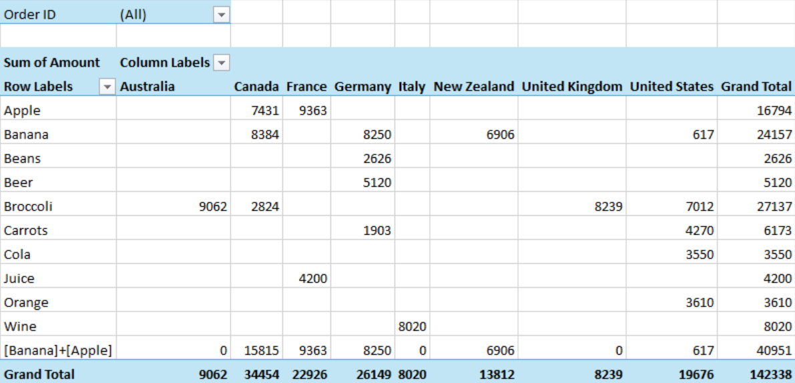The image size is (795, 383).
Task: Click the Grand Total column header
Action: [756, 87]
